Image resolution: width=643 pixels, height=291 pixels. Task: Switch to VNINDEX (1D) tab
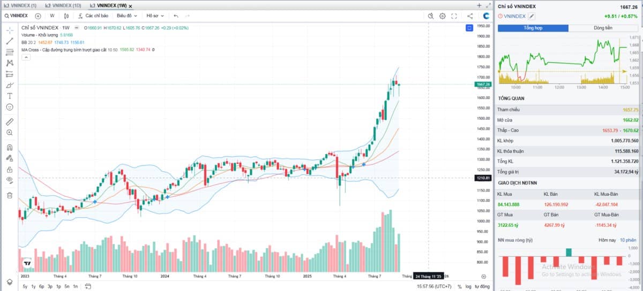click(64, 5)
